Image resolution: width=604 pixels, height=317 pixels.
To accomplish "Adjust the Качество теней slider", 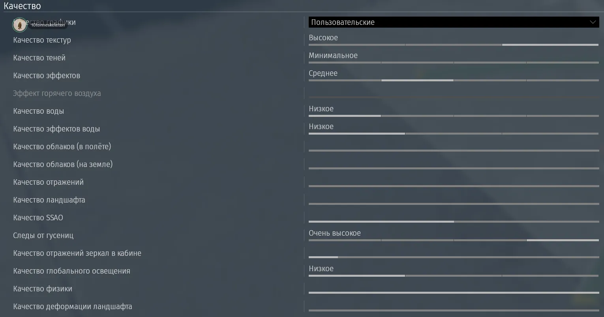I will click(454, 62).
